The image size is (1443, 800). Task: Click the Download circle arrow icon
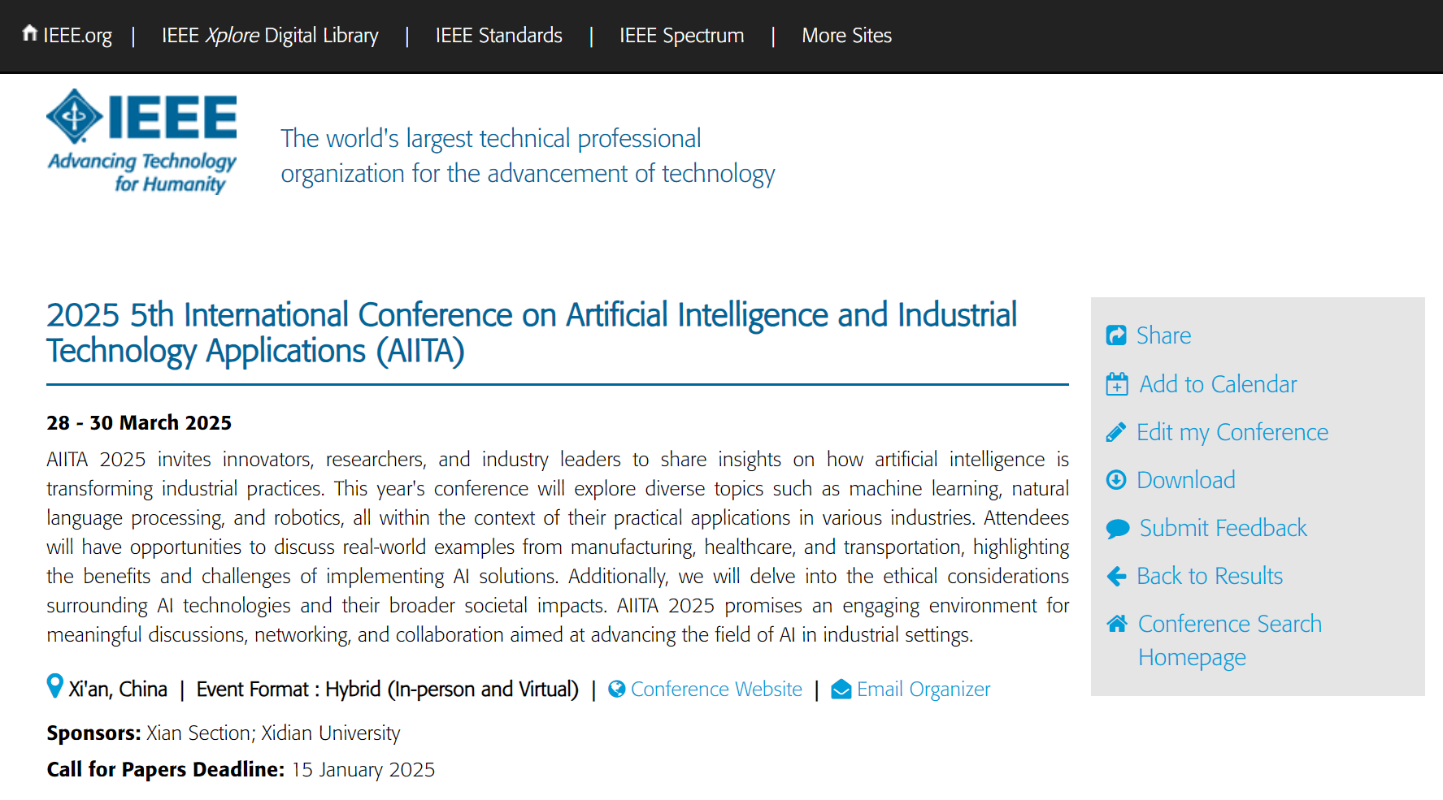click(x=1116, y=480)
